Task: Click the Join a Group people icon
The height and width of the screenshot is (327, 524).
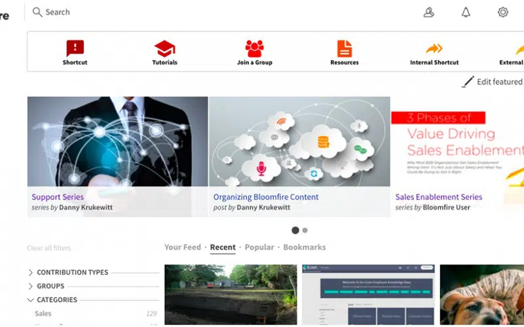Action: coord(254,48)
